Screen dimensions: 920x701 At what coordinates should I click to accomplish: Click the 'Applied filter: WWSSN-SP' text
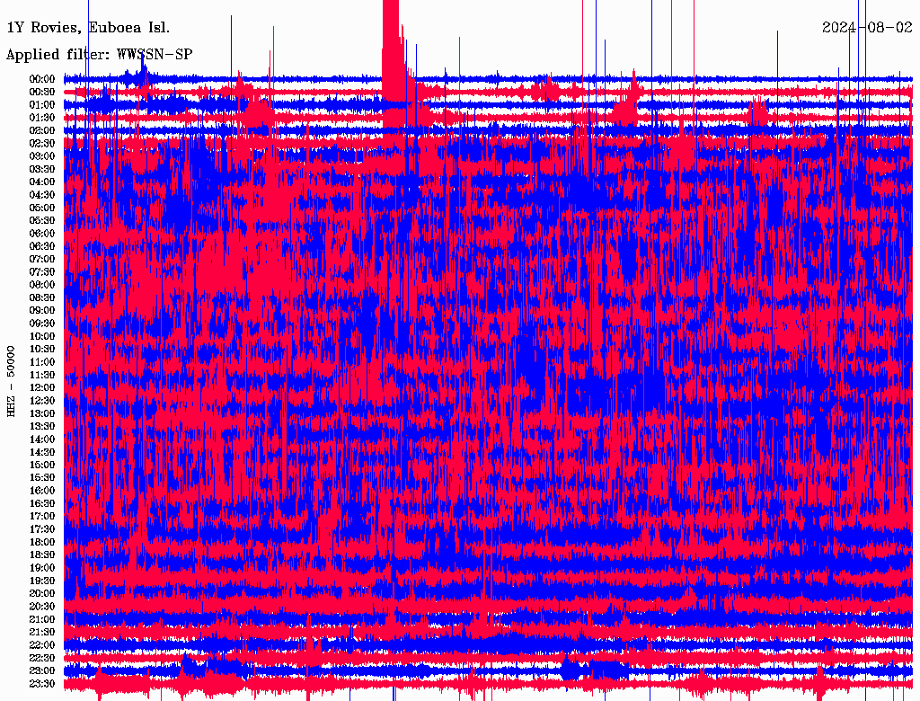99,55
